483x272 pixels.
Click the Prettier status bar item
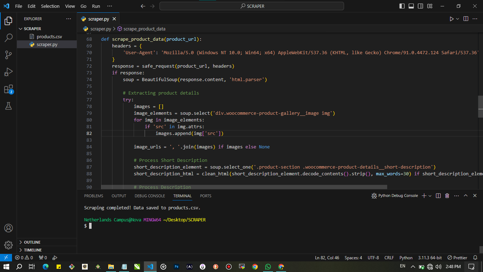[458, 257]
